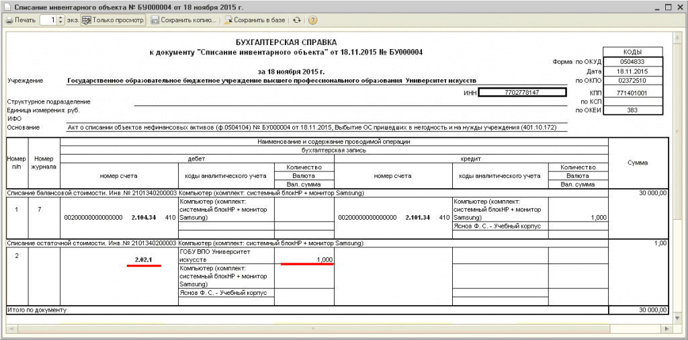Click the document icon in title bar
The image size is (688, 340).
7,7
